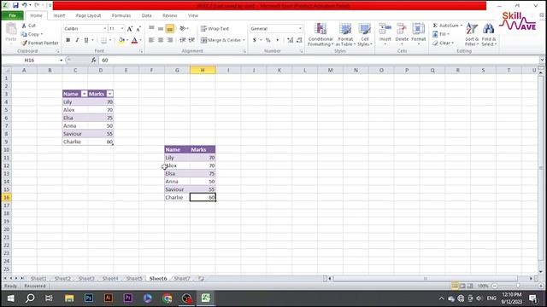Toggle Italic formatting
Viewport: 547px width, 307px height.
pos(77,40)
